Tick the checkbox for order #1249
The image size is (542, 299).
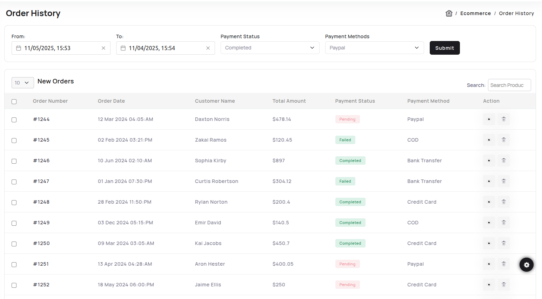click(x=14, y=223)
